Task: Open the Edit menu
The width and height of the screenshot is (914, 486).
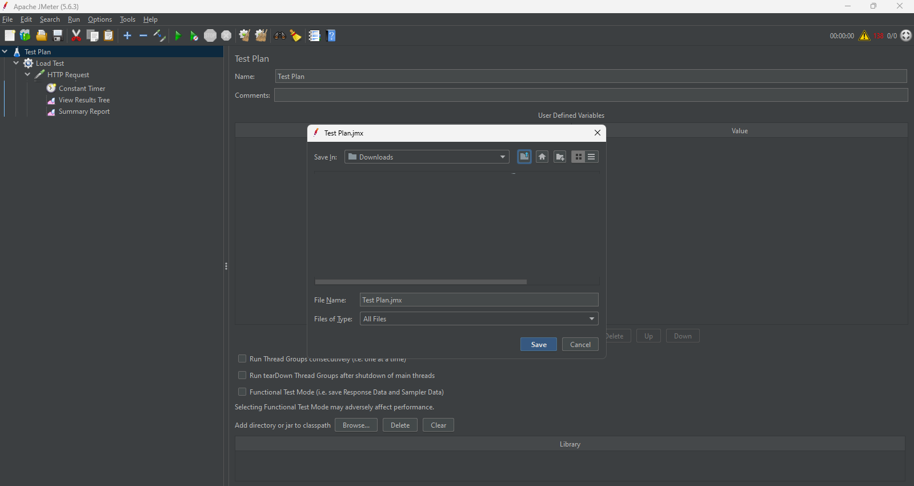Action: [26, 19]
